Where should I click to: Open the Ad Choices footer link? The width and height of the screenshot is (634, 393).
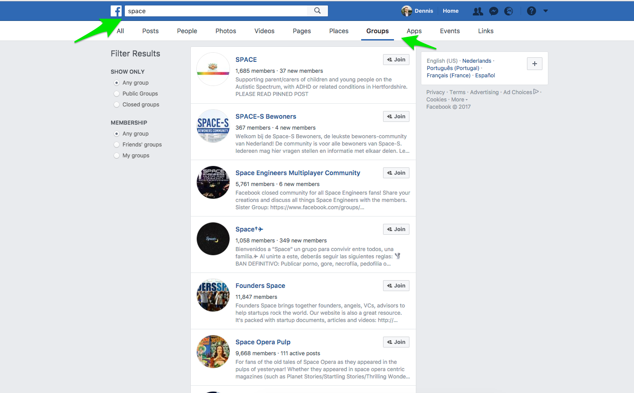pos(521,92)
